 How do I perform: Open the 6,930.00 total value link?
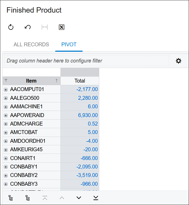[x=88, y=115]
